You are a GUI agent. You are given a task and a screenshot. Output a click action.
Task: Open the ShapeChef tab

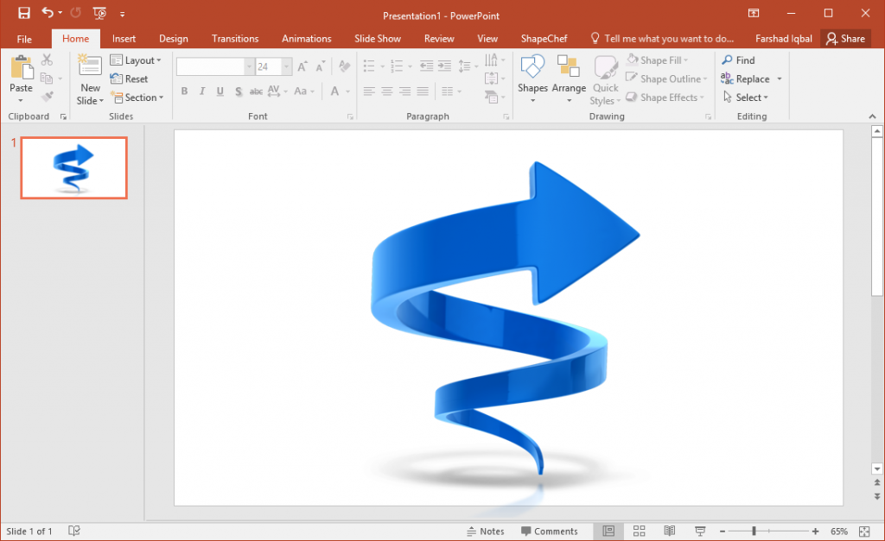click(544, 38)
